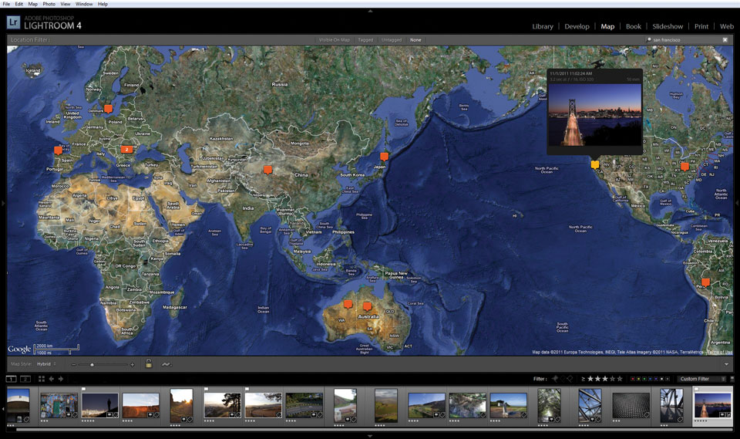
Task: Click the san francisco search field
Action: click(687, 39)
